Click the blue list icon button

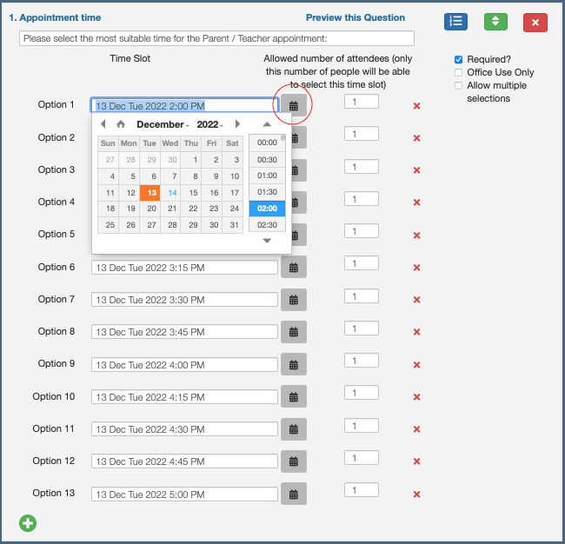tap(455, 22)
